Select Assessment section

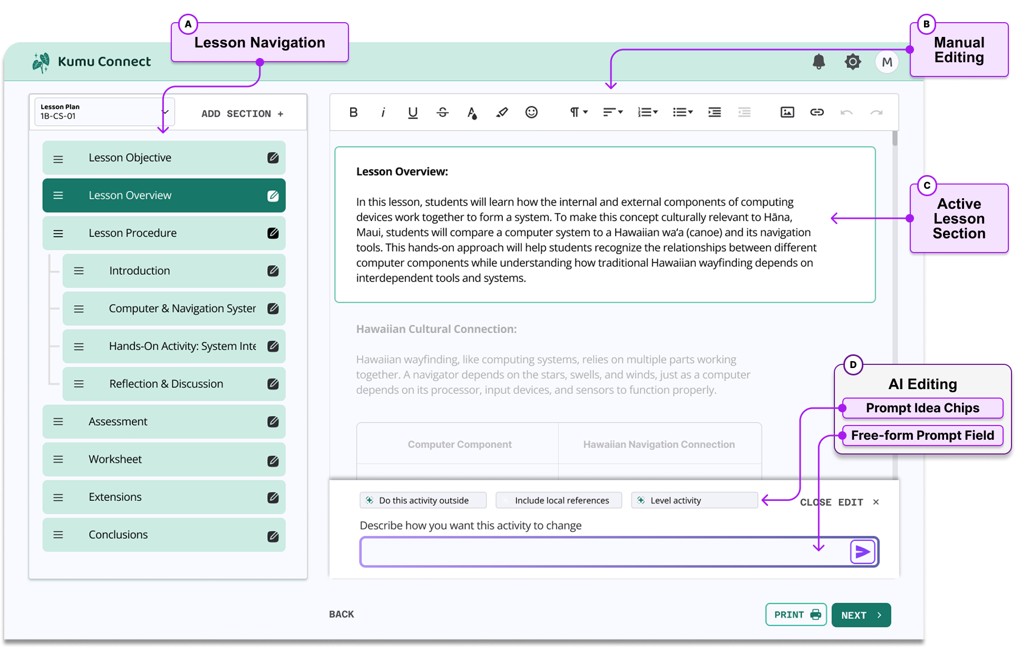coord(164,422)
